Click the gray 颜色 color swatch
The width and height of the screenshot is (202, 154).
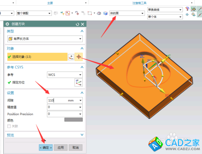(x=74, y=120)
